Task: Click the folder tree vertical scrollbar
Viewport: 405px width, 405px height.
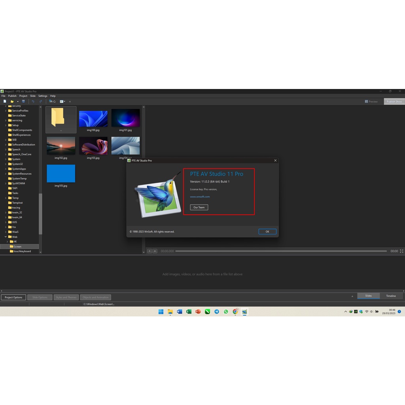Action: (40, 214)
